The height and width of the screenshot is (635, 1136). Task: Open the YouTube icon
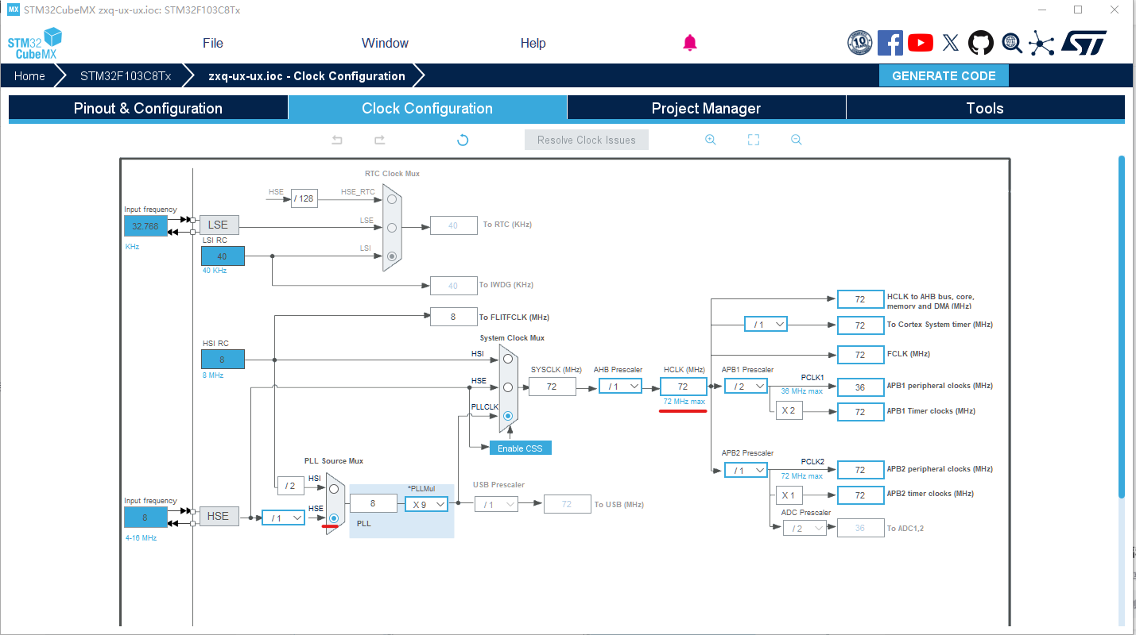click(921, 43)
